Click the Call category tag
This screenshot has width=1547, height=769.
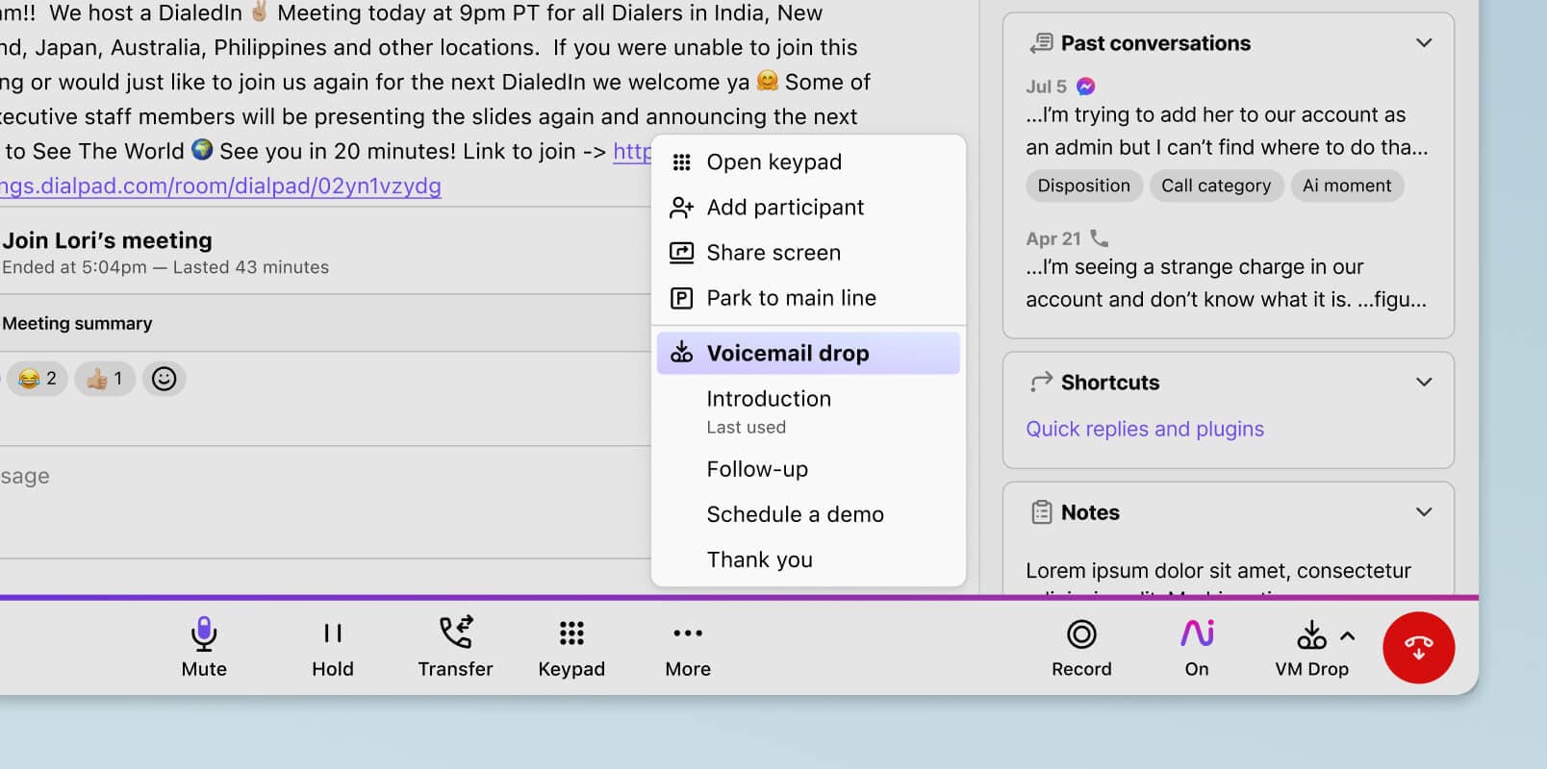[1216, 186]
